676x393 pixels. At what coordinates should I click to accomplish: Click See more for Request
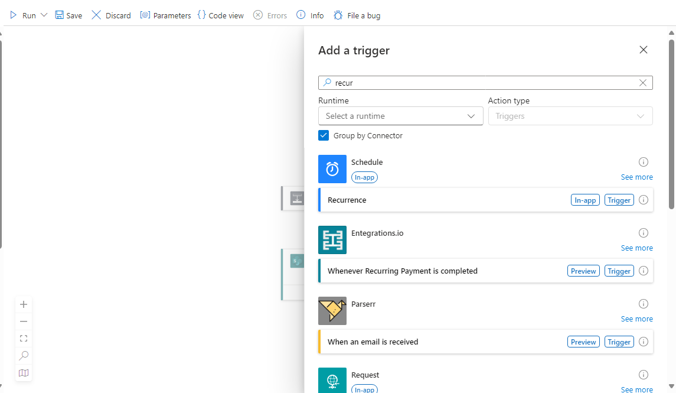(x=637, y=389)
